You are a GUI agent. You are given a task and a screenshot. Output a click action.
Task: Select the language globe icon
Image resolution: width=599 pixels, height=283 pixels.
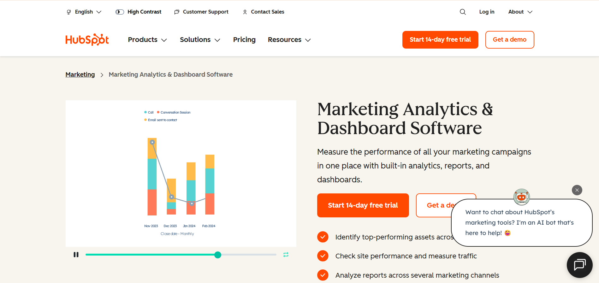pyautogui.click(x=69, y=12)
